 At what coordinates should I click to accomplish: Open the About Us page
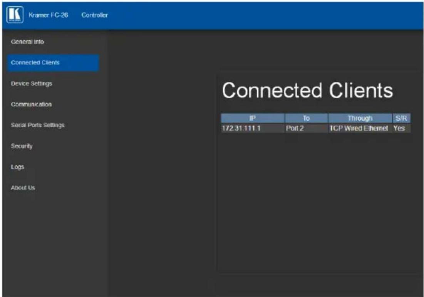(x=23, y=187)
